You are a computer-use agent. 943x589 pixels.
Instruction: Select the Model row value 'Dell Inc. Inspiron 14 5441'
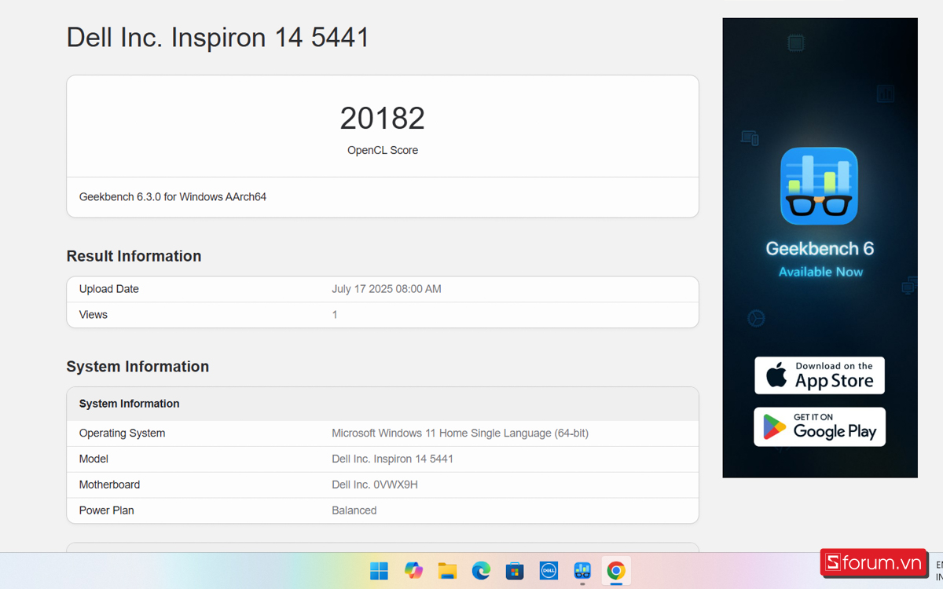click(392, 459)
